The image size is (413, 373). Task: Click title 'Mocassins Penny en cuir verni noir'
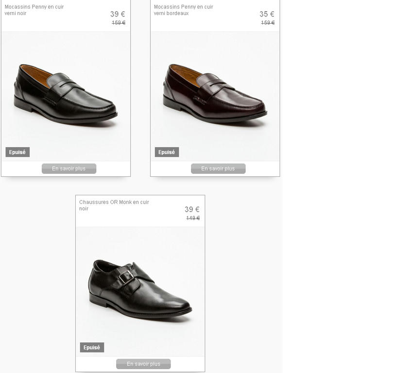tap(34, 10)
